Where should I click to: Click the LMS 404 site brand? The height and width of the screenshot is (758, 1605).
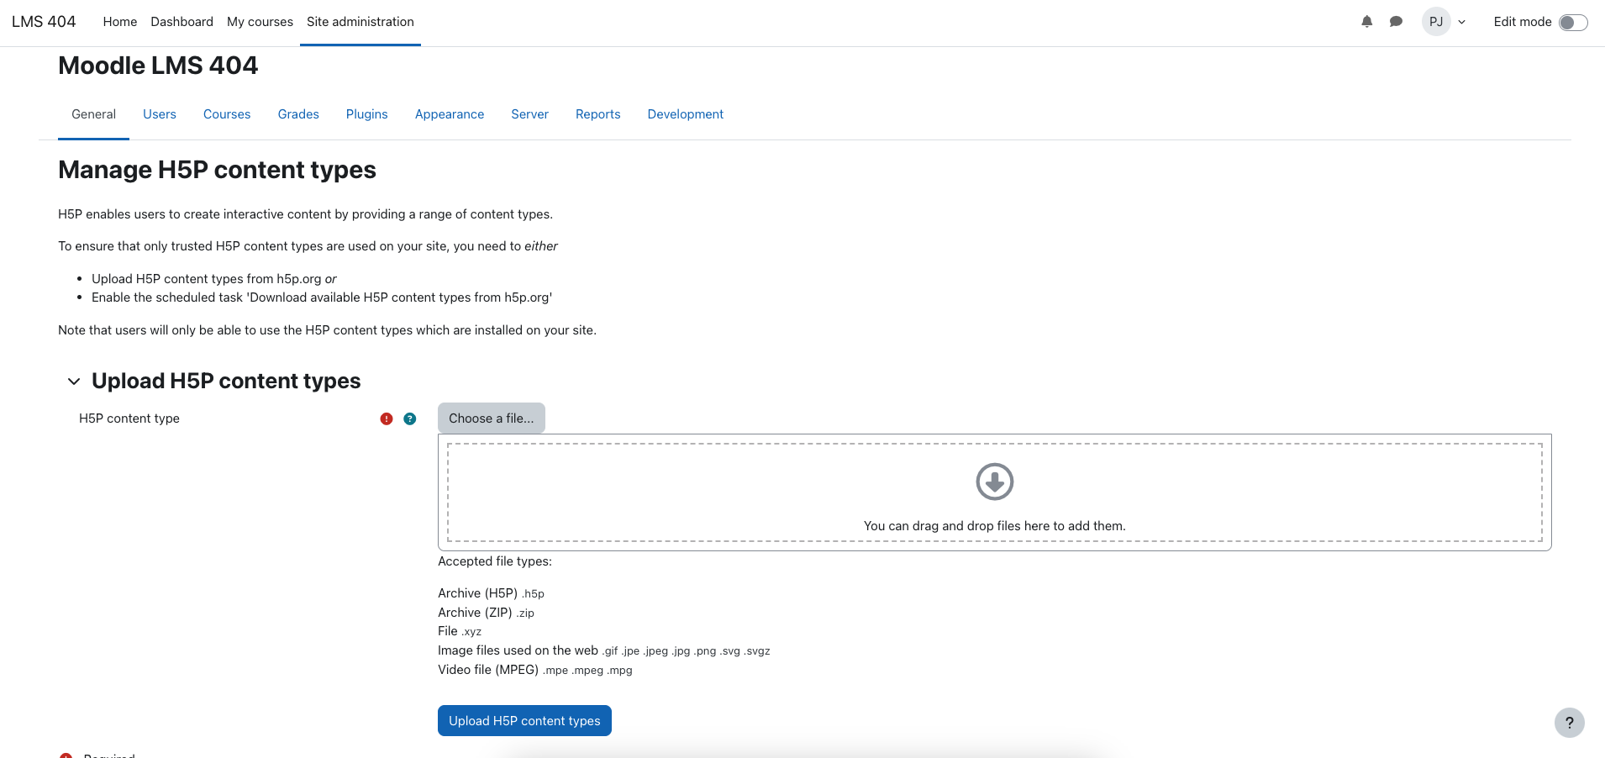click(x=44, y=22)
